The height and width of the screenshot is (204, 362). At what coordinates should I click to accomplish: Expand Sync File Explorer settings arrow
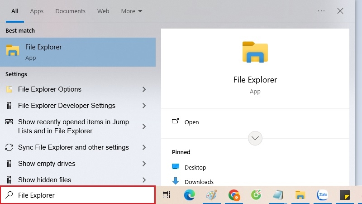pos(144,147)
